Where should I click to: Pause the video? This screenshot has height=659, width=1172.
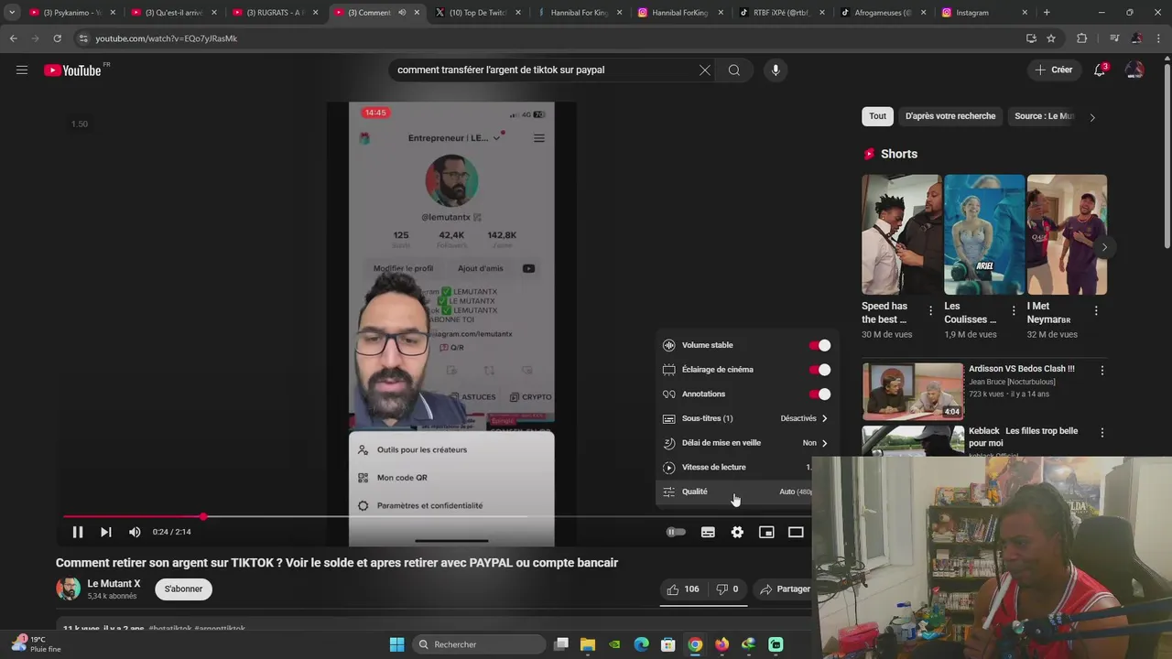pos(78,532)
